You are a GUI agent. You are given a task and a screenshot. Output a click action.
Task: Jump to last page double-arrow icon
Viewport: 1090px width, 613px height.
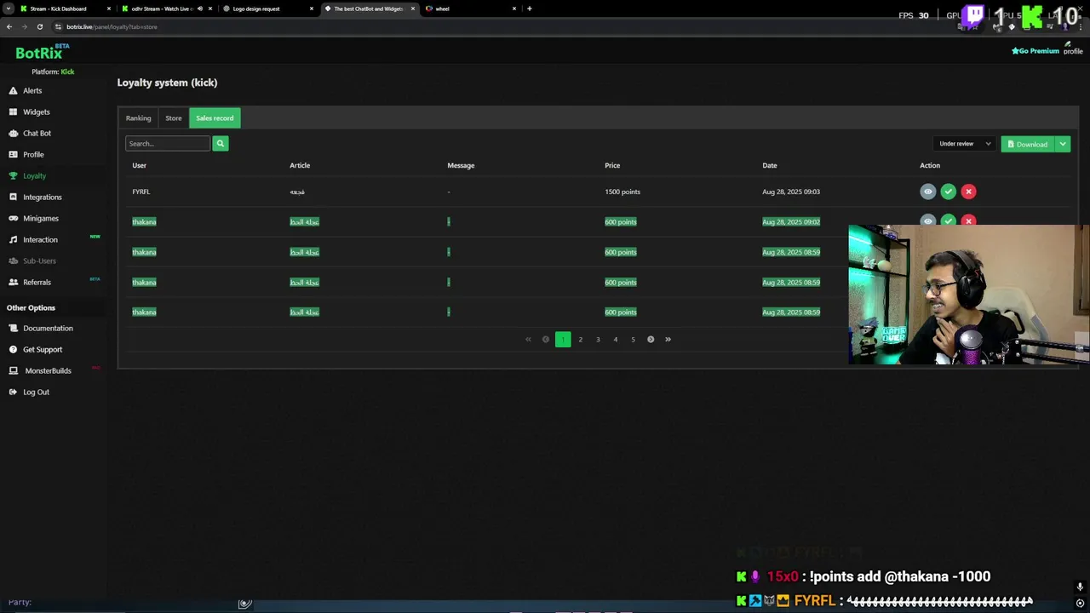pos(668,339)
